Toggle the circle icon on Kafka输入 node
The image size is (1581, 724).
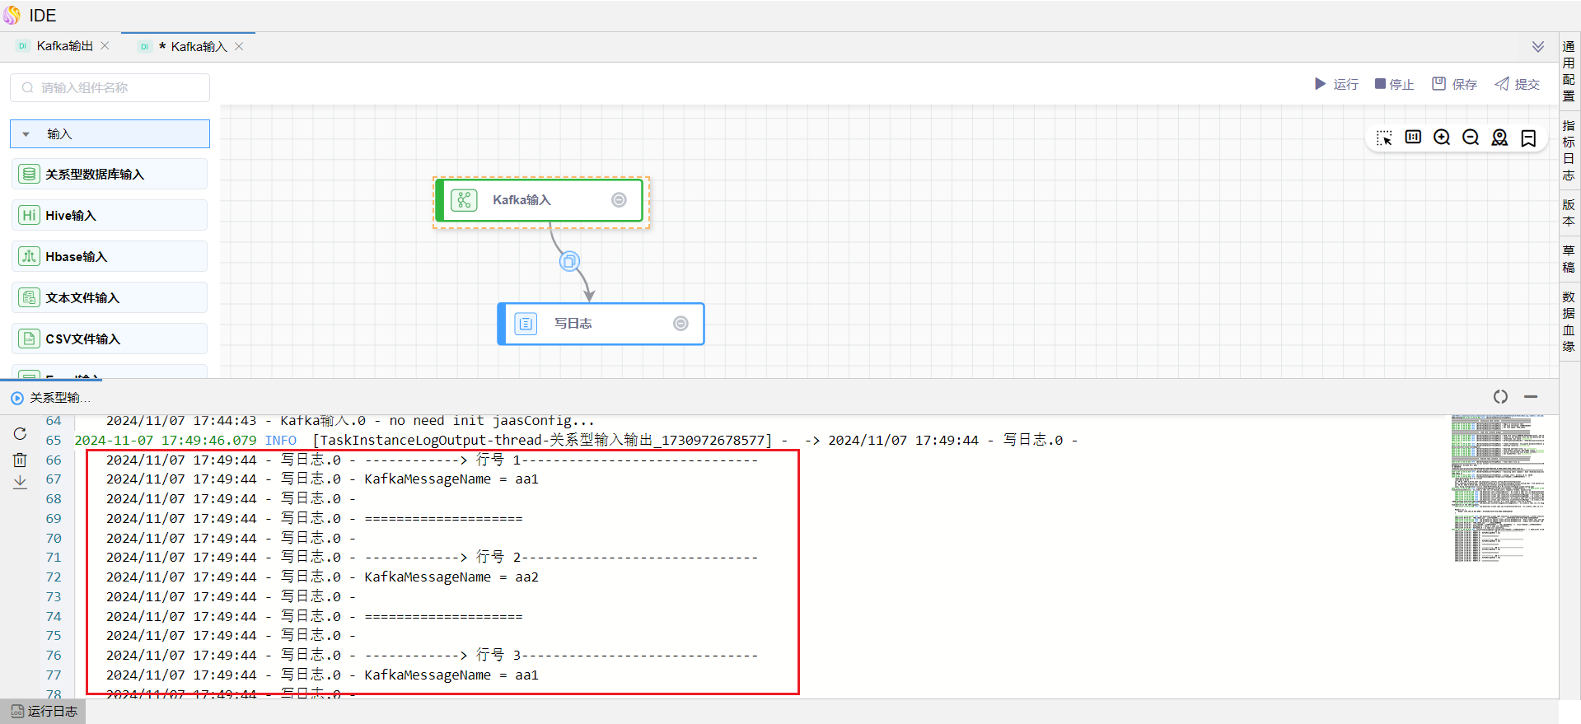tap(619, 200)
